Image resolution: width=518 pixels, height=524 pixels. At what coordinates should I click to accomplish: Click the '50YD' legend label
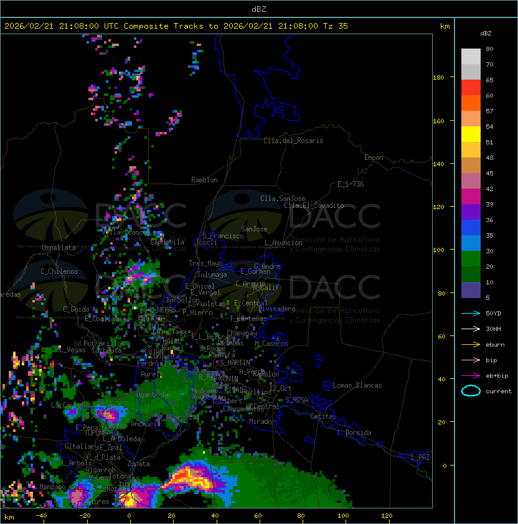click(x=493, y=314)
